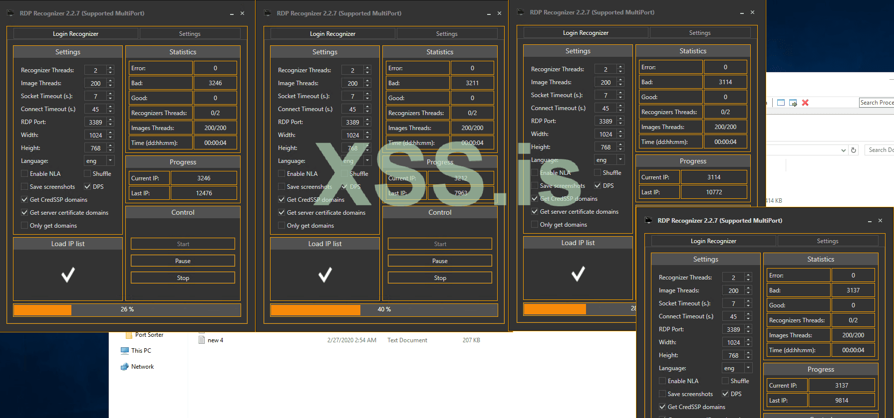Click the title bar app icon of the Bad 3137 window
This screenshot has width=894, height=418.
(x=648, y=220)
